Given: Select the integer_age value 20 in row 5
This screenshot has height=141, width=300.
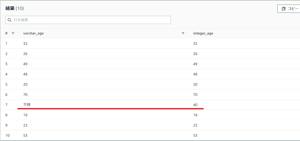Looking at the screenshot, I should [195, 84].
